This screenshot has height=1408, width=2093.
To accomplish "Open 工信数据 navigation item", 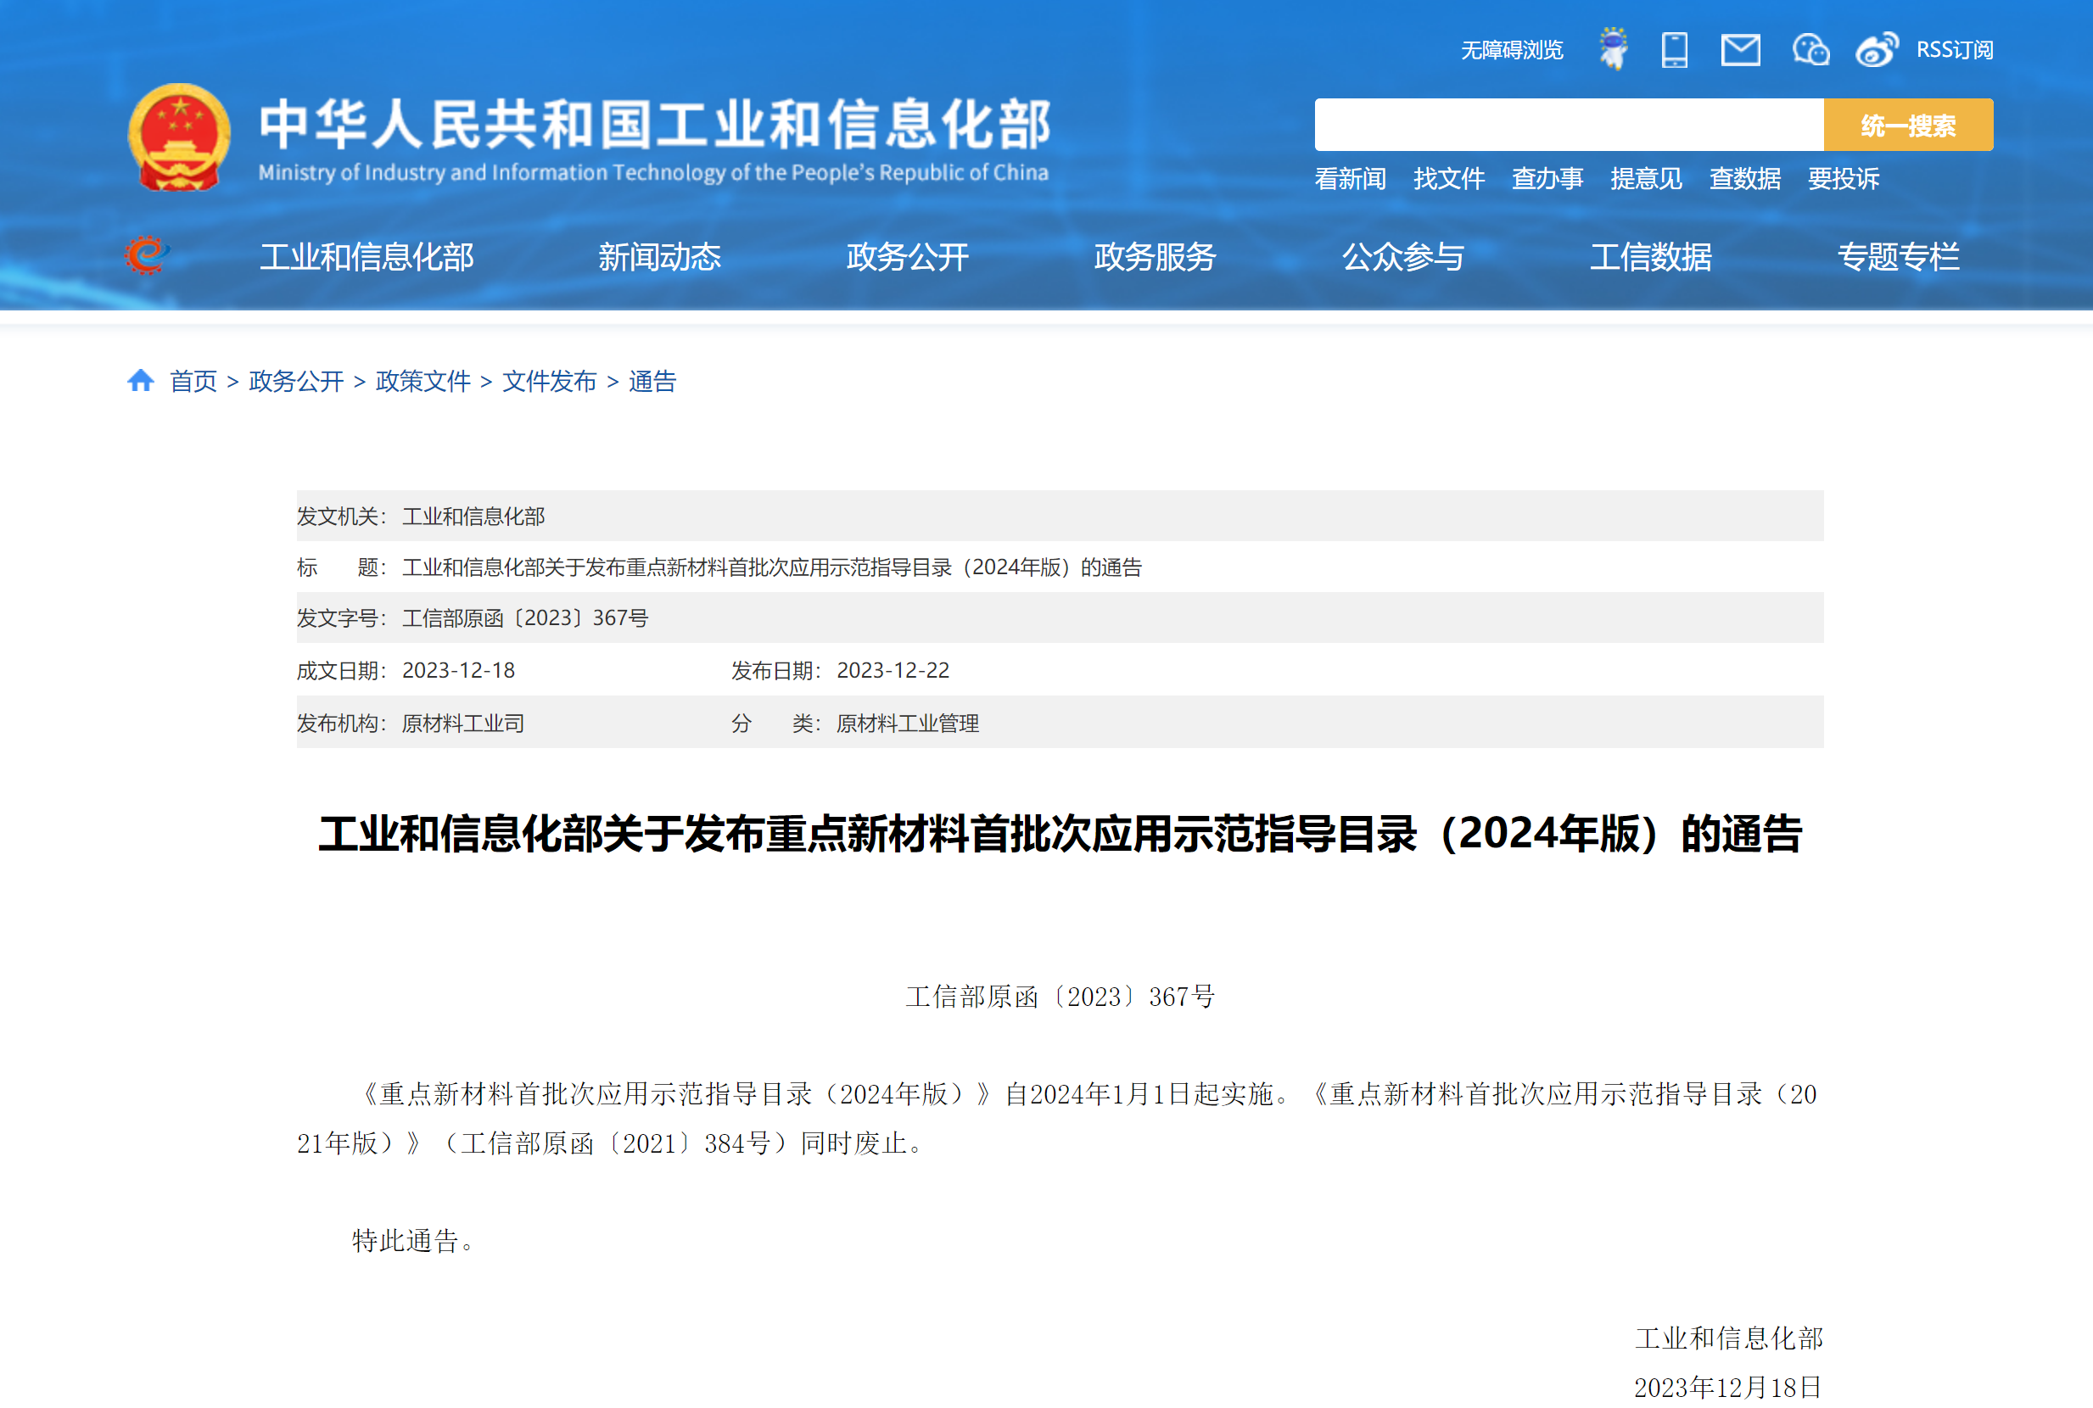I will point(1650,258).
